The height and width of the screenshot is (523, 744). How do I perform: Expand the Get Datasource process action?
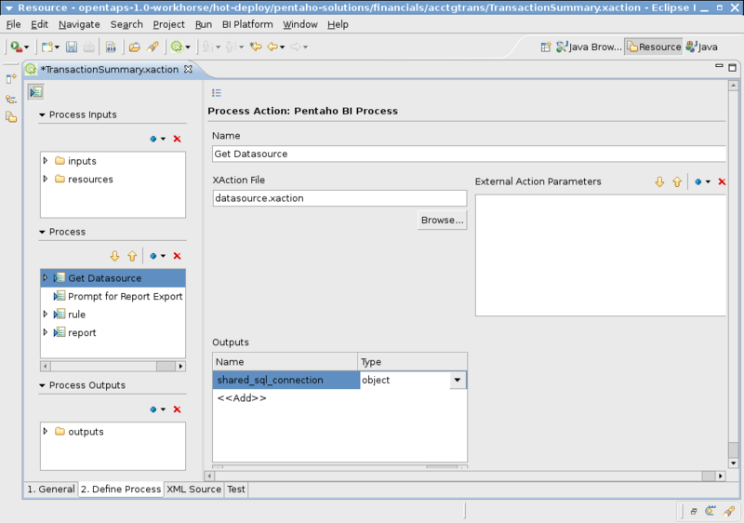46,277
